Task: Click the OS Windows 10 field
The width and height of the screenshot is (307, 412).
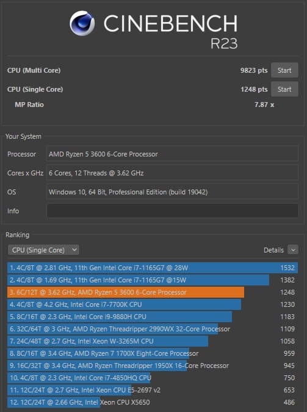Action: [172, 191]
